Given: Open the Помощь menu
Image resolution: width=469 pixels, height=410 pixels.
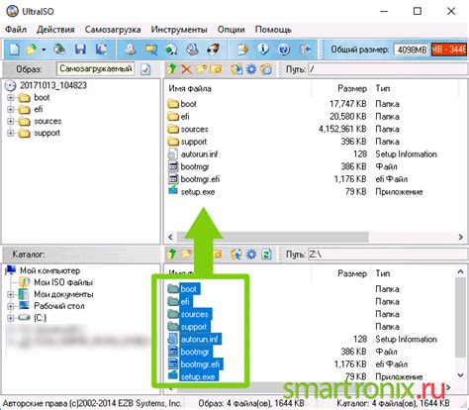Looking at the screenshot, I should click(x=273, y=30).
